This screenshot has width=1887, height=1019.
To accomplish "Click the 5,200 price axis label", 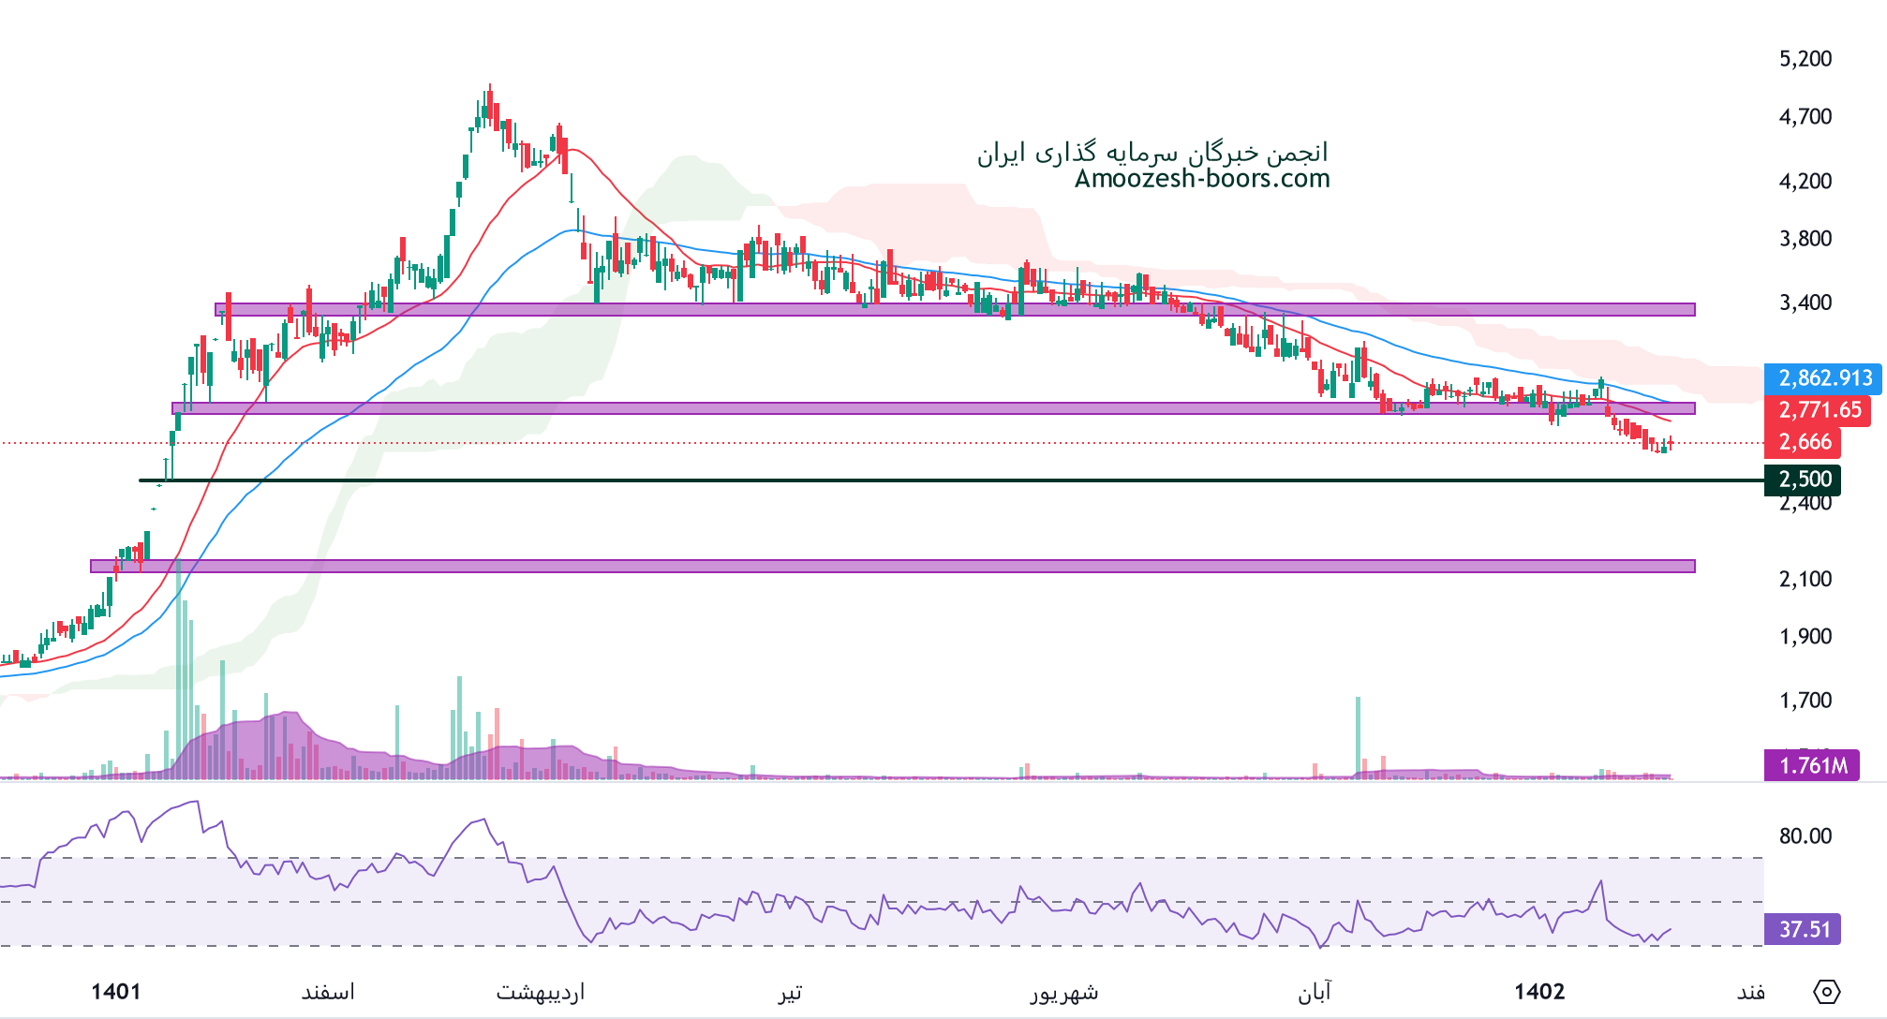I will pyautogui.click(x=1805, y=59).
